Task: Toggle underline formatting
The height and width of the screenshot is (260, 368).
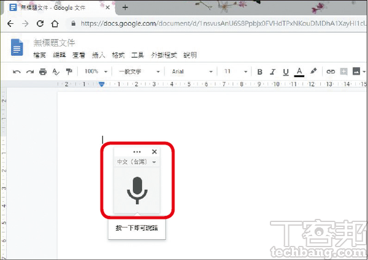Action: pyautogui.click(x=286, y=72)
